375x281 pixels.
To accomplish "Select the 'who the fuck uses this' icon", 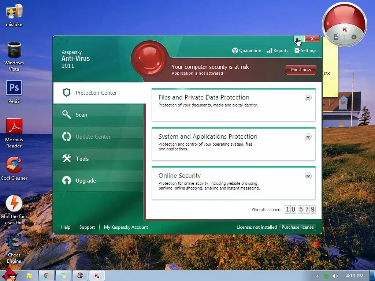I will pos(14,210).
